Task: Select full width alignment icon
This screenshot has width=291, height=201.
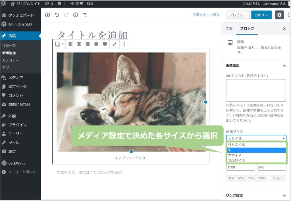Action: (x=105, y=44)
